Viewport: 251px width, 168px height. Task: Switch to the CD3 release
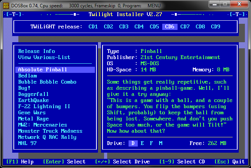[x=124, y=26]
